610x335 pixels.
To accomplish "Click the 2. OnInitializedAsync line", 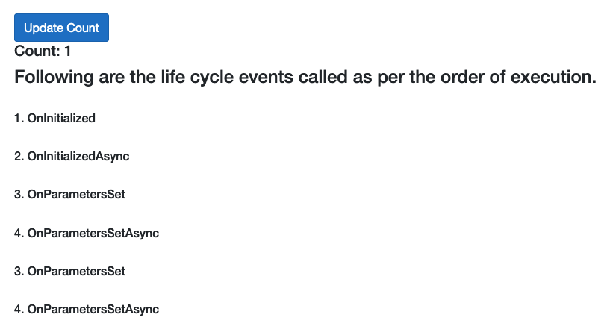I will coord(72,156).
